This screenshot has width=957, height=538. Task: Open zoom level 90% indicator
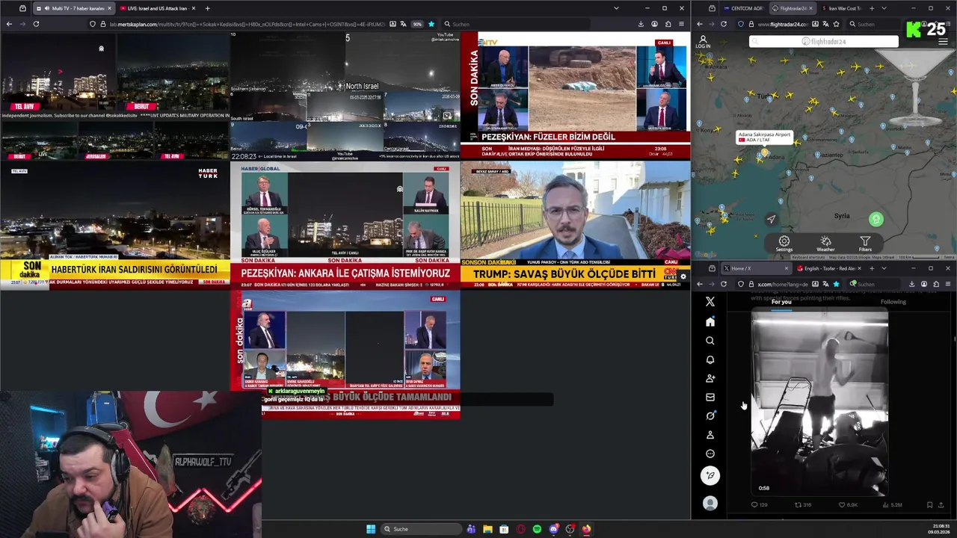417,24
